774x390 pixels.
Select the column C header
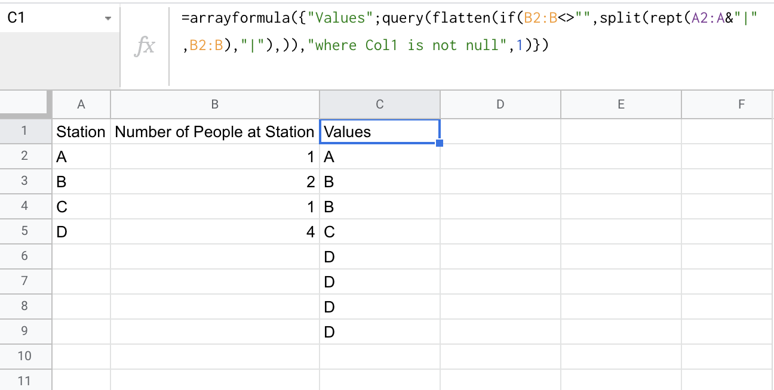coord(380,104)
